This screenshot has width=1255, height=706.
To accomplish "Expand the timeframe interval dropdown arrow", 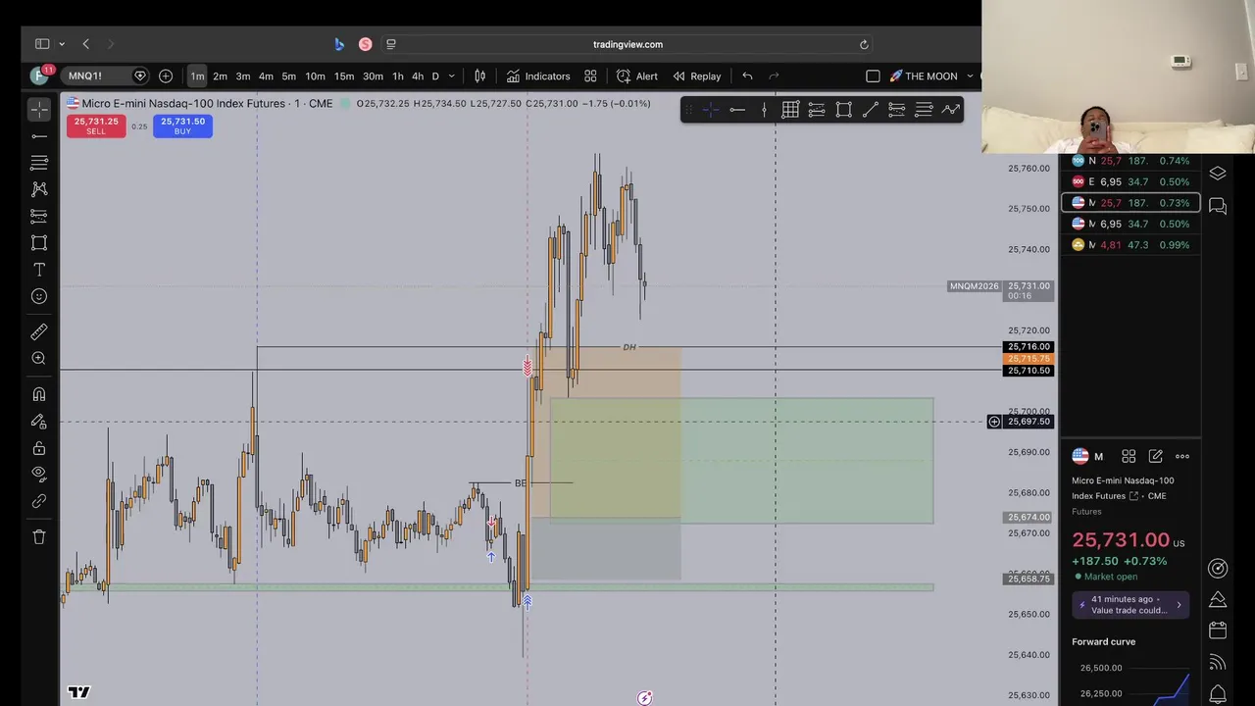I will coord(452,76).
